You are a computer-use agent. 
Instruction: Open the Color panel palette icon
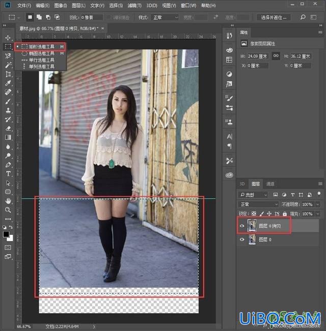tap(229, 50)
